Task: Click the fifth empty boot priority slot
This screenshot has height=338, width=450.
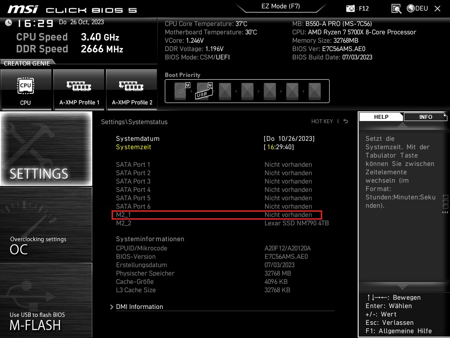Action: tap(270, 92)
